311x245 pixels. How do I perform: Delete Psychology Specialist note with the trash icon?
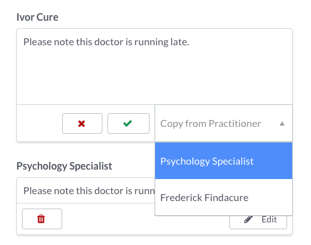pyautogui.click(x=42, y=219)
